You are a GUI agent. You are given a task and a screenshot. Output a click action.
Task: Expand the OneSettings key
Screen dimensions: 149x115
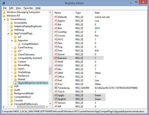(12, 72)
